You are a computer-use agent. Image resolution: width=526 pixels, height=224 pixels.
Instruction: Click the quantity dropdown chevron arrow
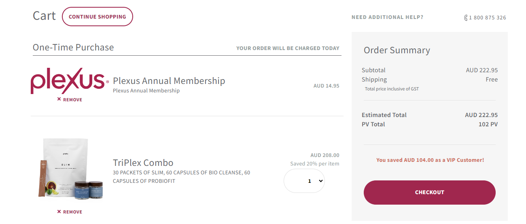[321, 181]
